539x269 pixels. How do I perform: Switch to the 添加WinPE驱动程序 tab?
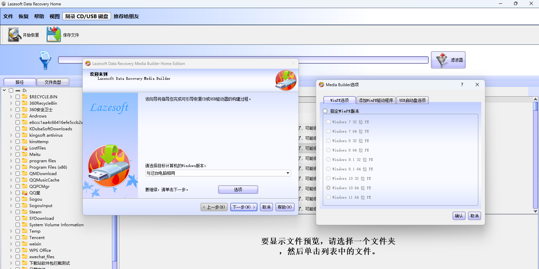click(376, 100)
